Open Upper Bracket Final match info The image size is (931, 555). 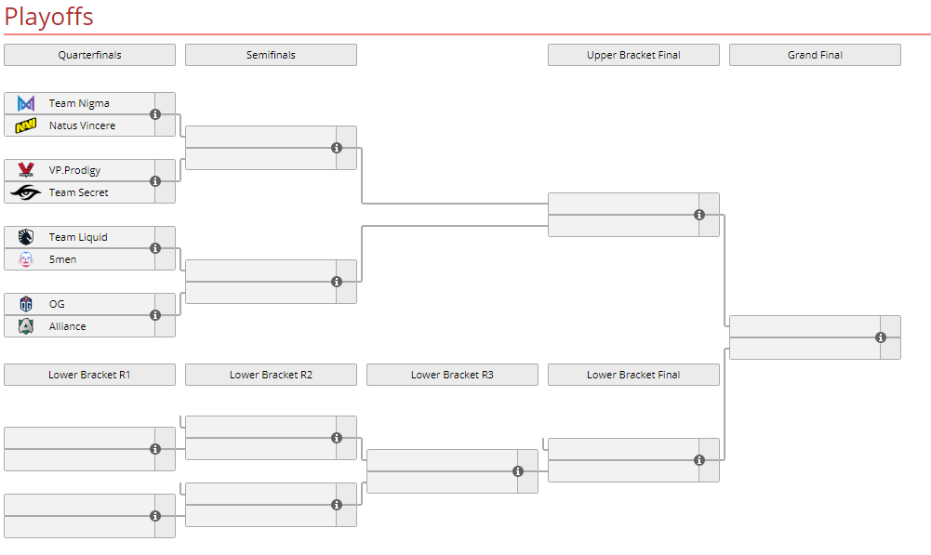pos(699,215)
